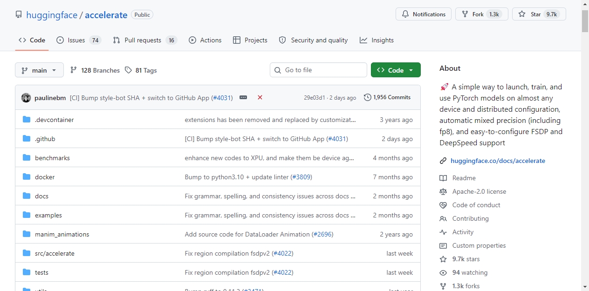Screen dimensions: 589x291
Task: Open the Projects tab
Action: (x=250, y=41)
